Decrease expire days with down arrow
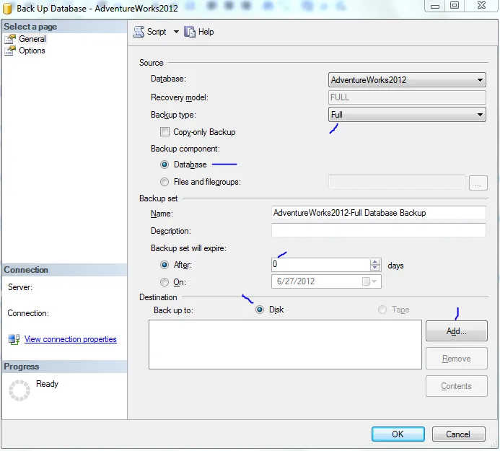Viewport: 500px width, 451px height. [375, 268]
